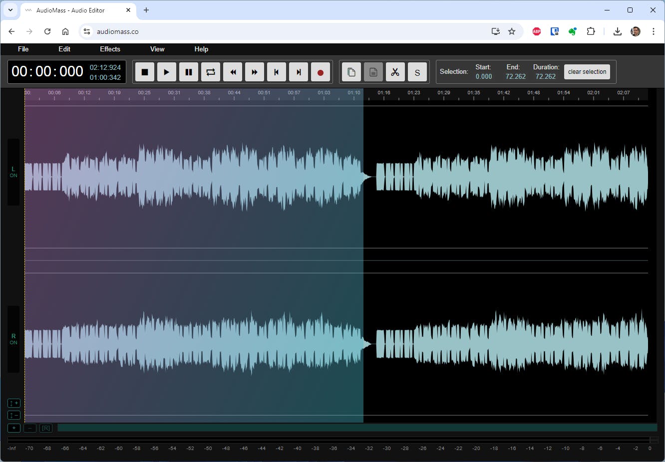This screenshot has width=665, height=462.
Task: Click the Silence (S) button
Action: click(x=417, y=72)
